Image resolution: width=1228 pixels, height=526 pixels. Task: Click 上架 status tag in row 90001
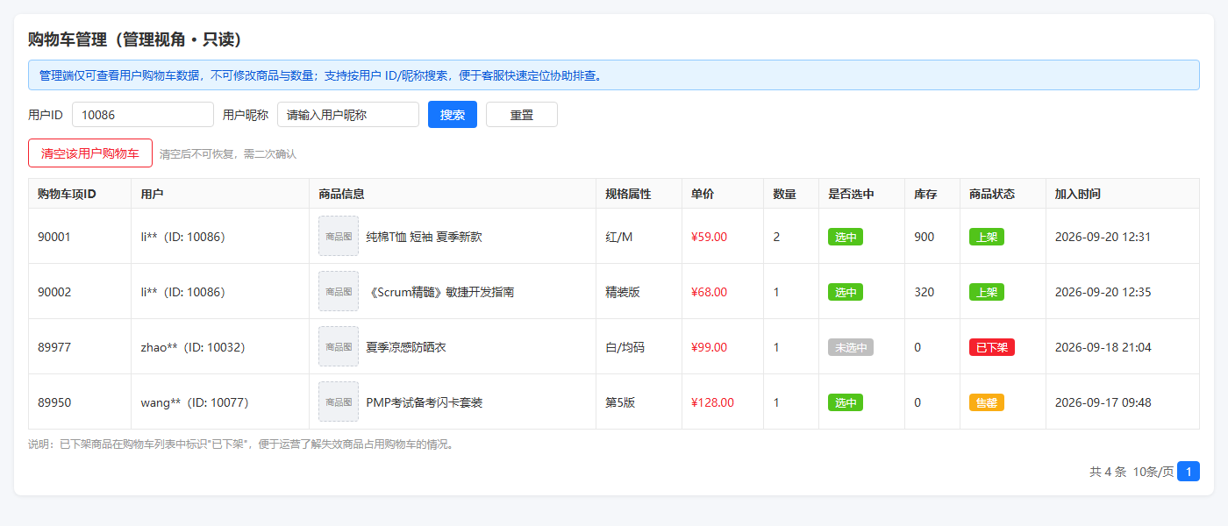coord(987,237)
